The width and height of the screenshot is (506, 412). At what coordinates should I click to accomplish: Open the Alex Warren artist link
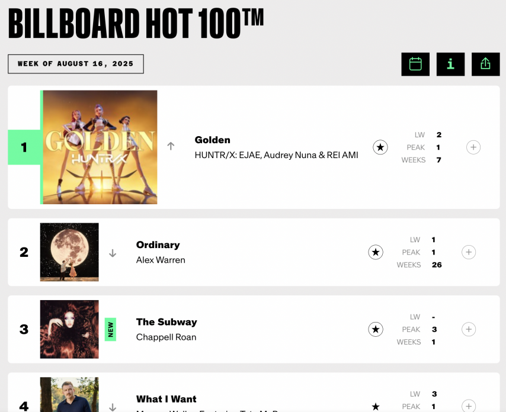click(161, 260)
